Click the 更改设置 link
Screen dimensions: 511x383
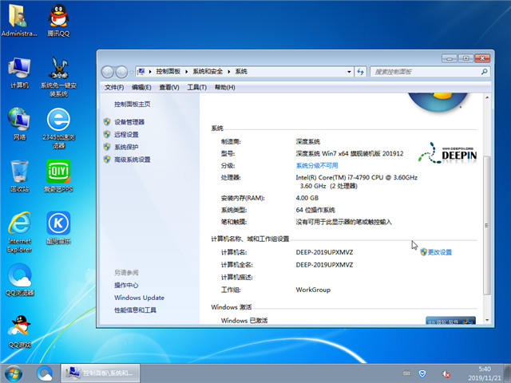[440, 252]
